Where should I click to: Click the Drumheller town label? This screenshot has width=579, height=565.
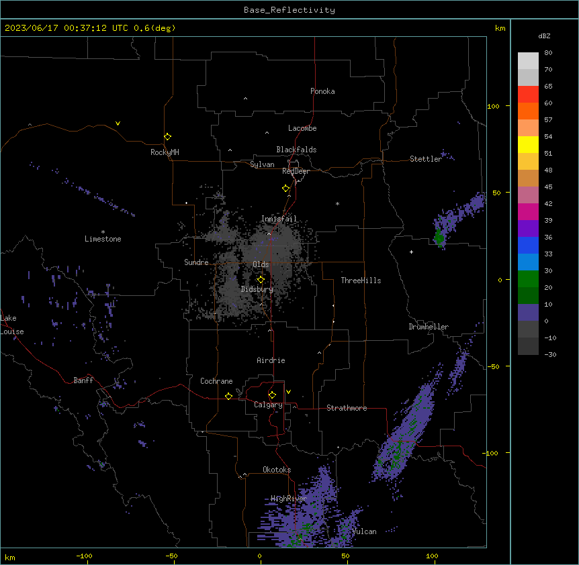coord(429,327)
